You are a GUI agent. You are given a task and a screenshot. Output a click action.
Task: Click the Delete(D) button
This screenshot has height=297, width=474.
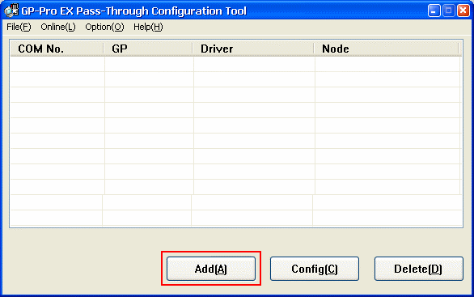(x=419, y=269)
